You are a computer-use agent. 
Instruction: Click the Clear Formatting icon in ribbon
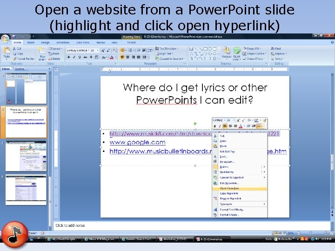[114, 50]
